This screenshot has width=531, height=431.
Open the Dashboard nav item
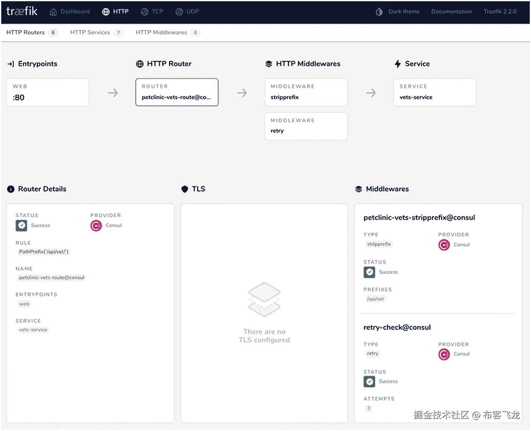click(70, 12)
